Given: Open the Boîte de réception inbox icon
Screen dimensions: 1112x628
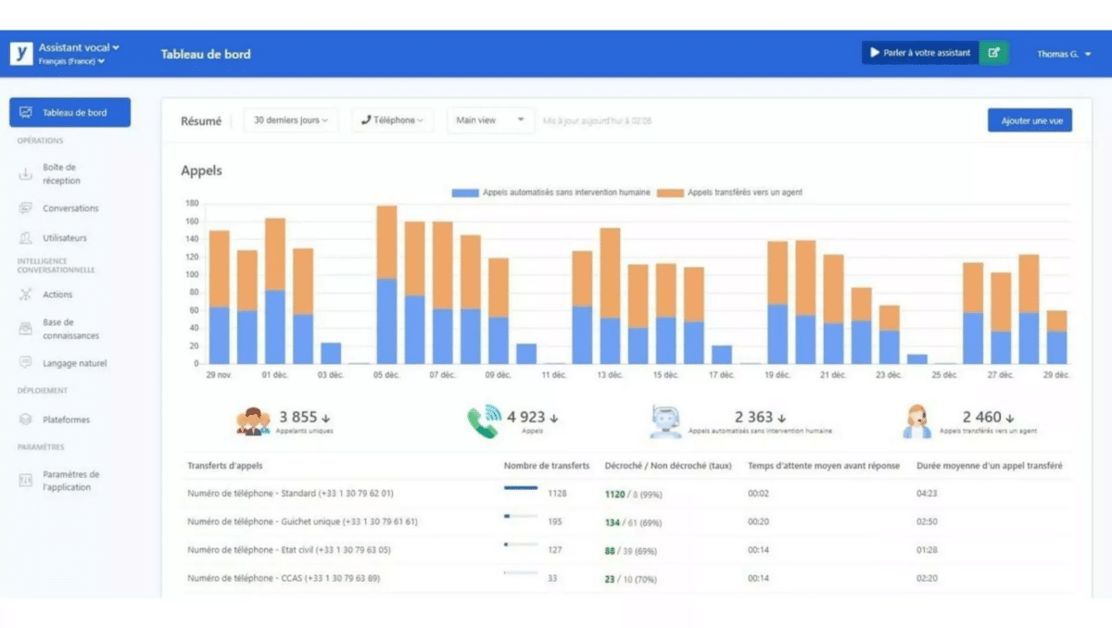Looking at the screenshot, I should pyautogui.click(x=26, y=174).
